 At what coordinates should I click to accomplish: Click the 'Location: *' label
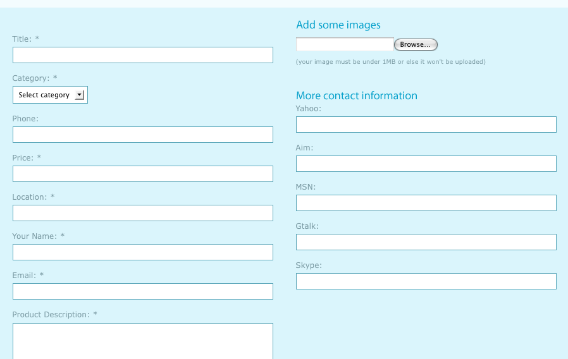(x=34, y=197)
